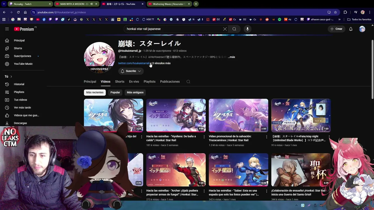The width and height of the screenshot is (374, 210).
Task: Reload the page in browser
Action: (18, 12)
